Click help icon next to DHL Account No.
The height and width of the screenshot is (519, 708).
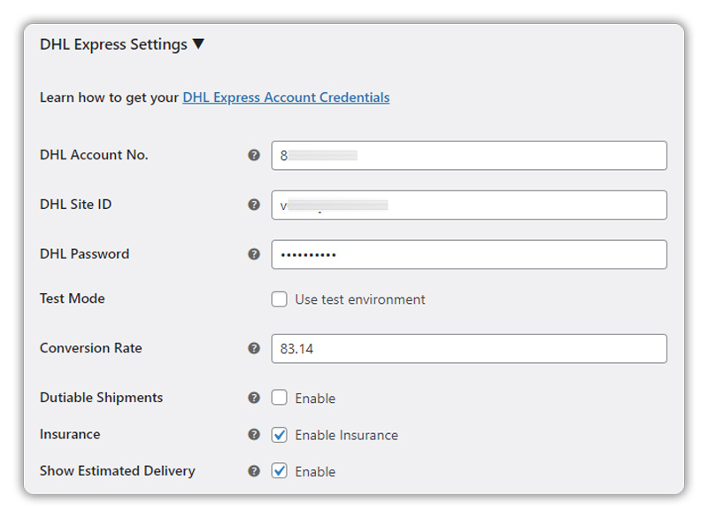(254, 155)
